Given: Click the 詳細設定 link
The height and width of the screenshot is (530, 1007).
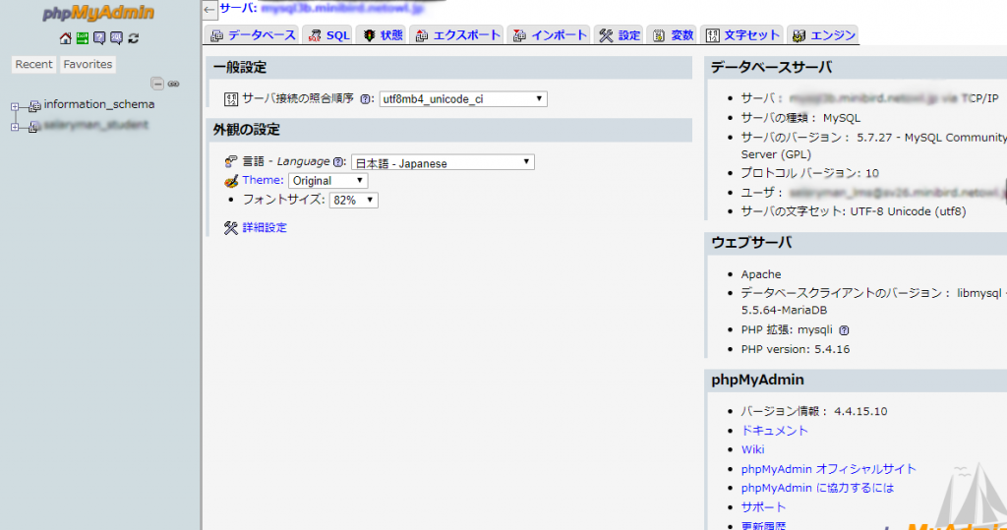Looking at the screenshot, I should (x=265, y=227).
